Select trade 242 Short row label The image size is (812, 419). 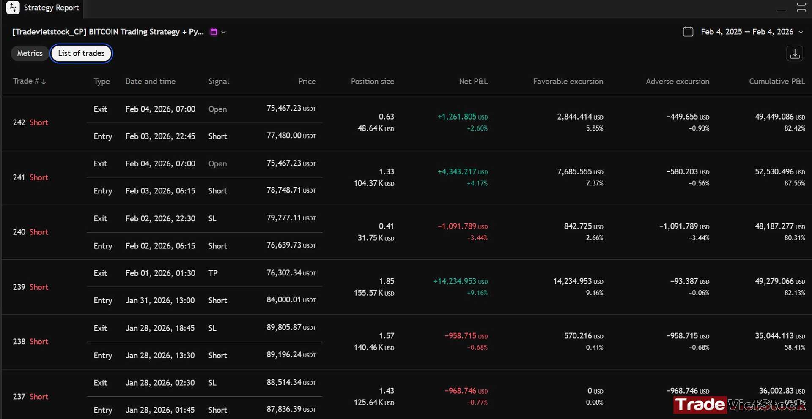30,122
